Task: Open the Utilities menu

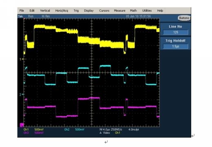Action: point(147,11)
